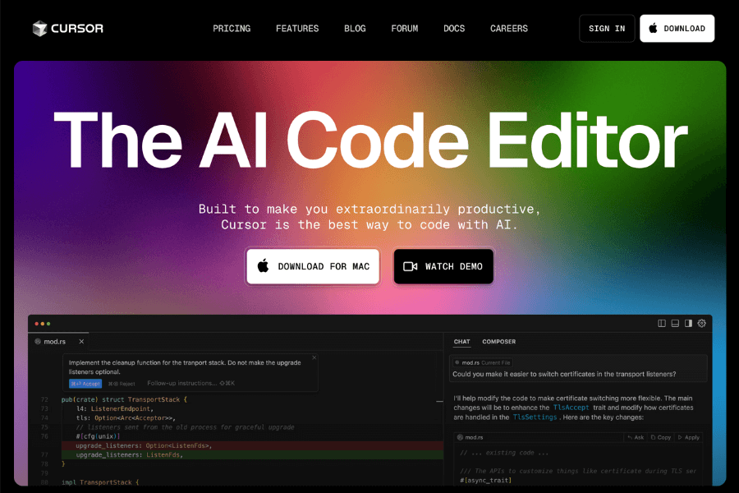Click the header Download button
The image size is (739, 493).
pos(677,28)
